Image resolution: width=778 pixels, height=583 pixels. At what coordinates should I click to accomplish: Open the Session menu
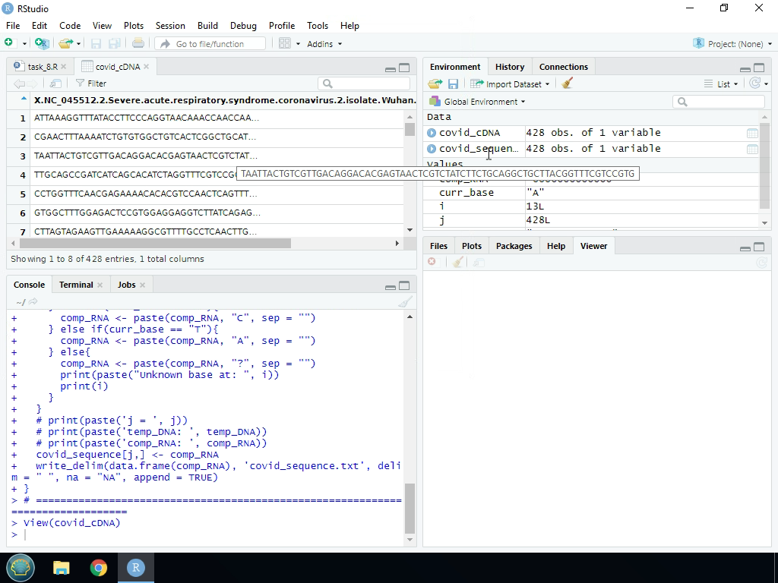(170, 25)
